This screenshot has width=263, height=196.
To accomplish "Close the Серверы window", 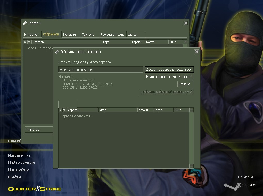I will pos(185,23).
